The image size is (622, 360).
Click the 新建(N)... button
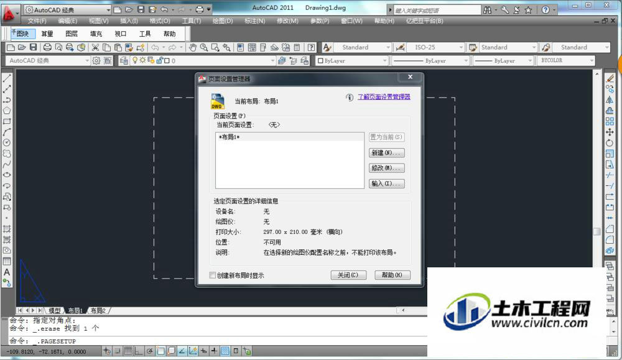click(x=387, y=153)
